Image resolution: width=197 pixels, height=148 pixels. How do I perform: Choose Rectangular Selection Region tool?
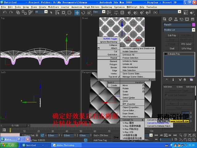pos(63,12)
